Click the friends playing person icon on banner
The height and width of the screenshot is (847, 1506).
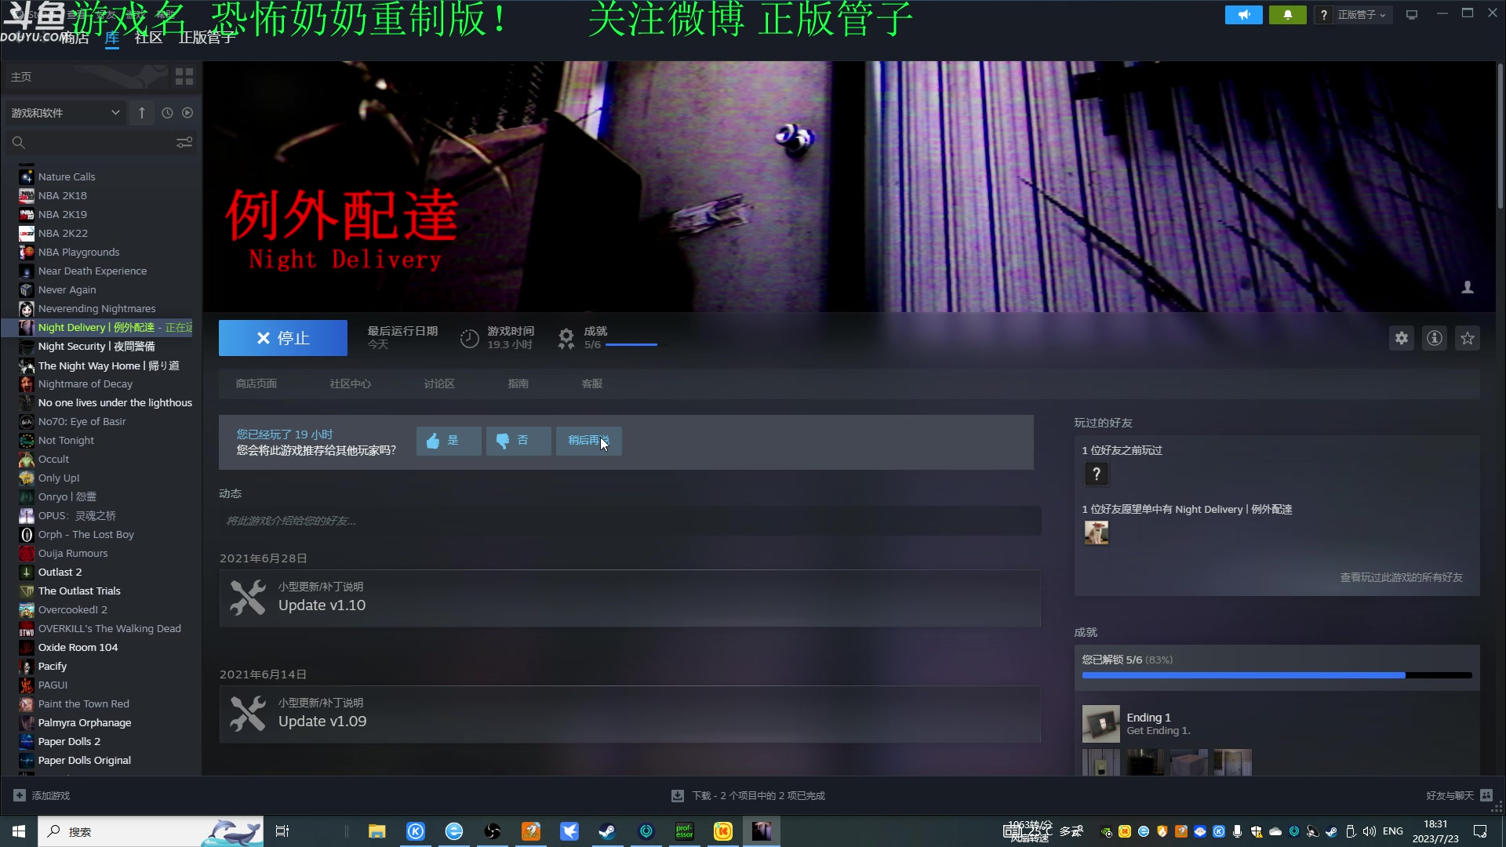coord(1468,288)
